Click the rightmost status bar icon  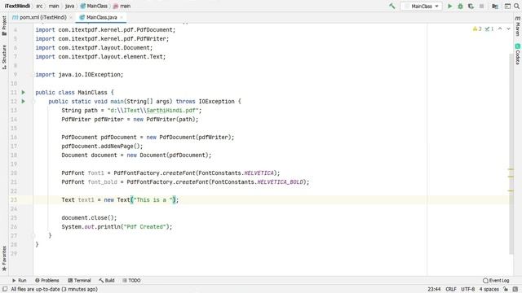point(515,290)
